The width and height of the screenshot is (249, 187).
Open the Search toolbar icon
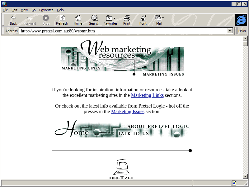click(94, 18)
